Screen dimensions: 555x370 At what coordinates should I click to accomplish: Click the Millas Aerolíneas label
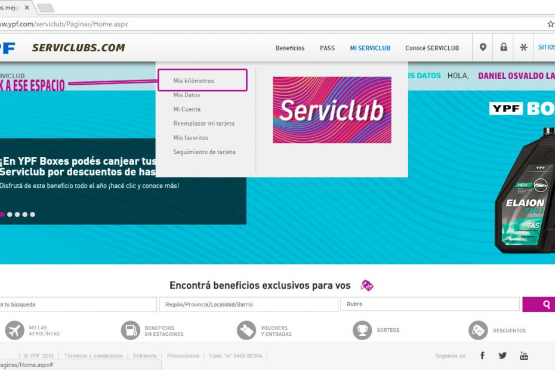coord(44,331)
